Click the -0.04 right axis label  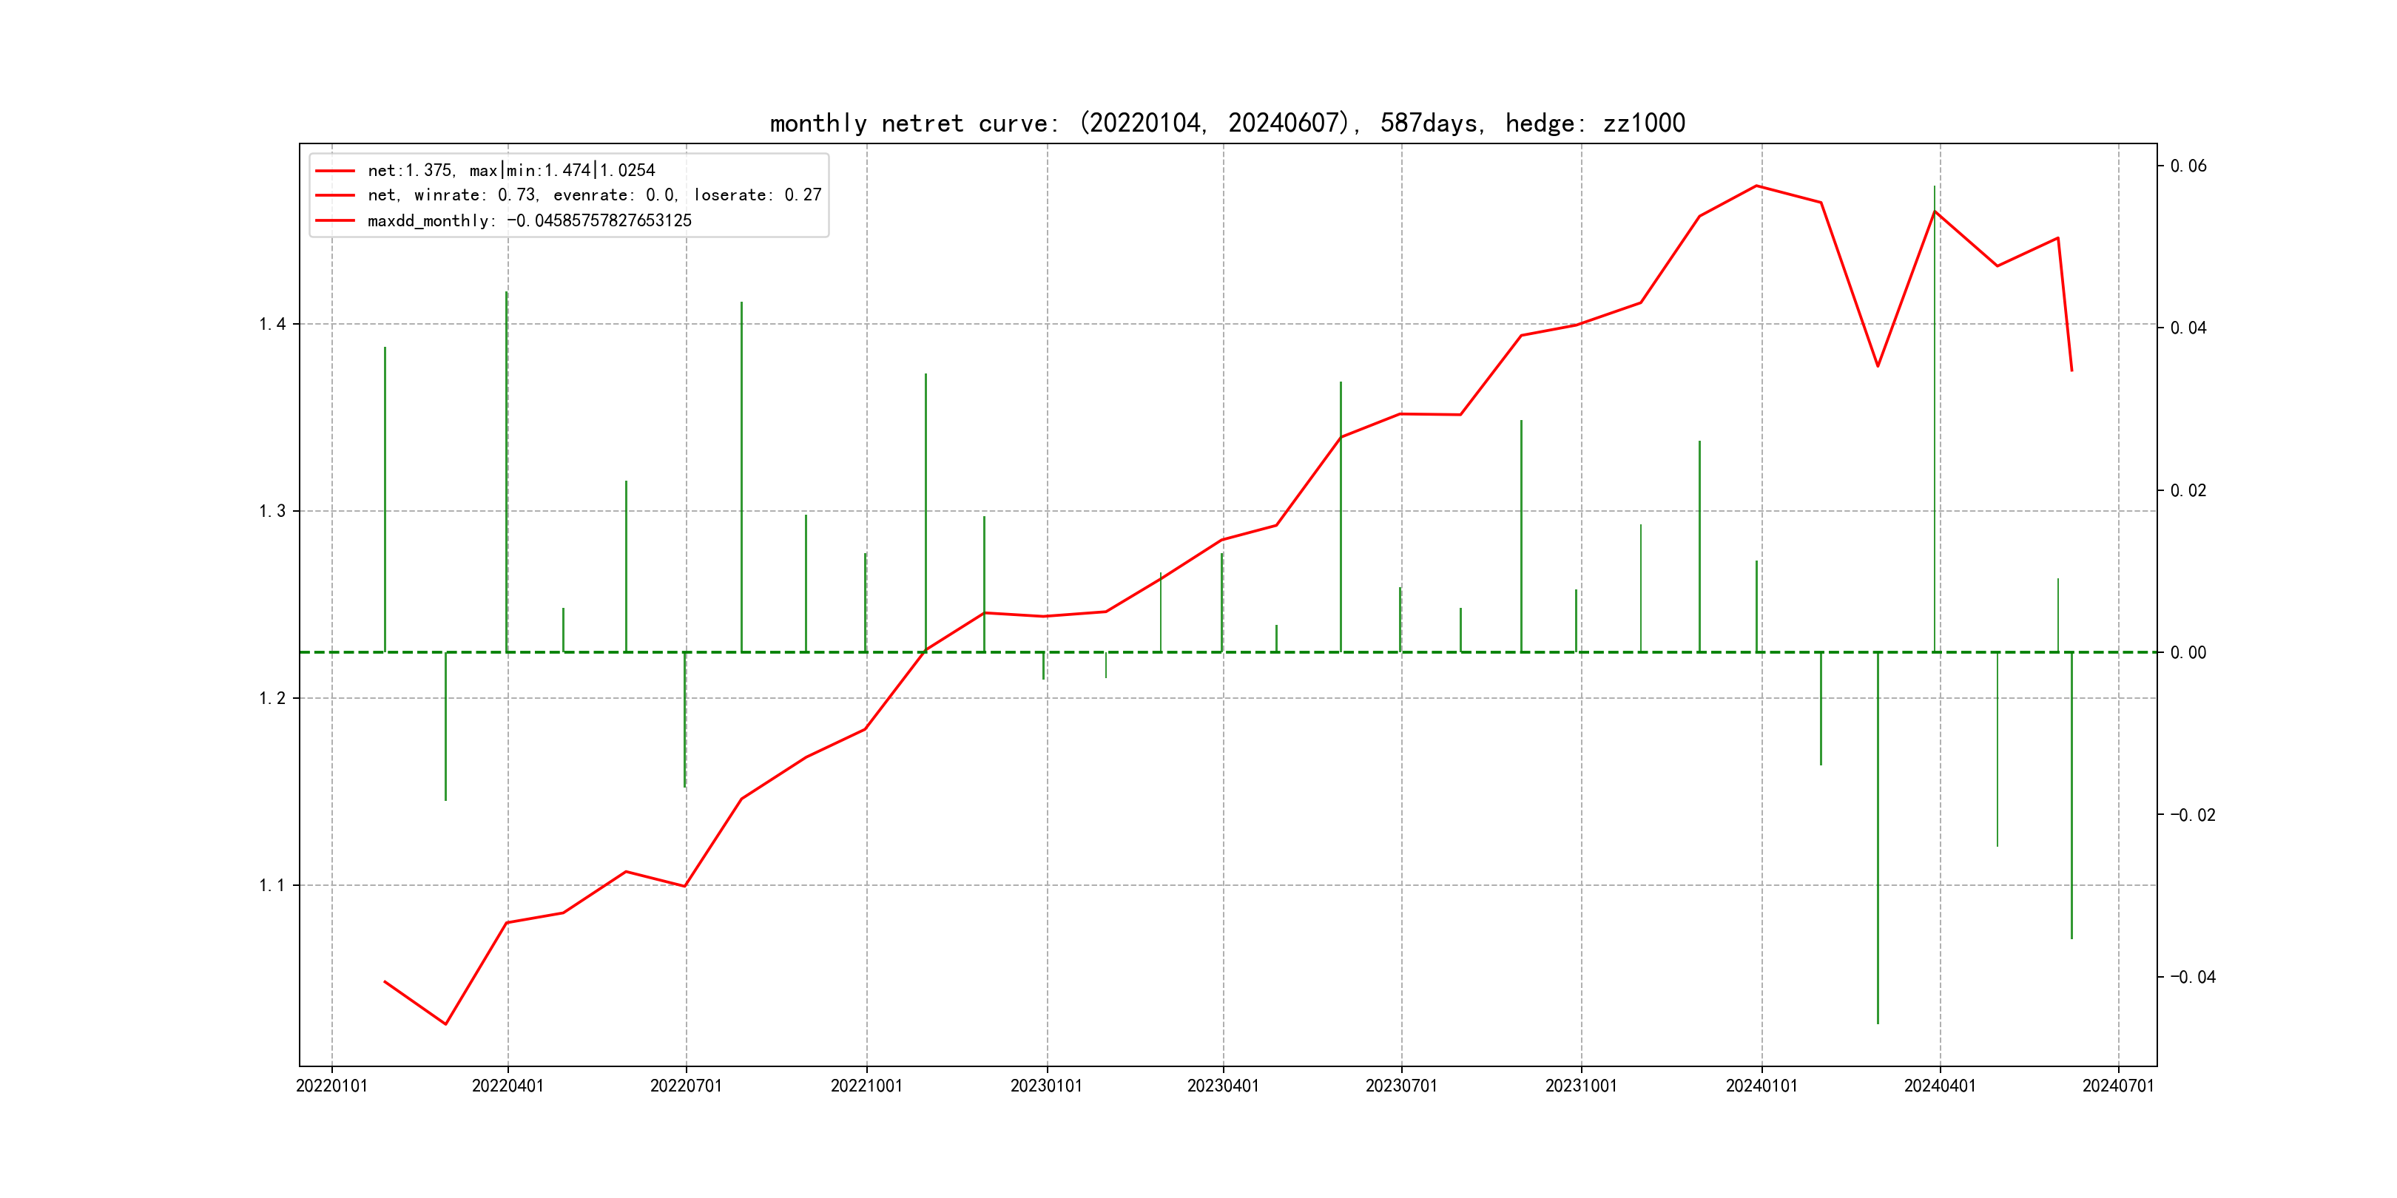(2192, 977)
